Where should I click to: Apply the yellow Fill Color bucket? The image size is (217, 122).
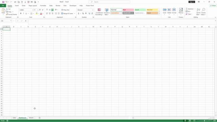tap(37, 14)
